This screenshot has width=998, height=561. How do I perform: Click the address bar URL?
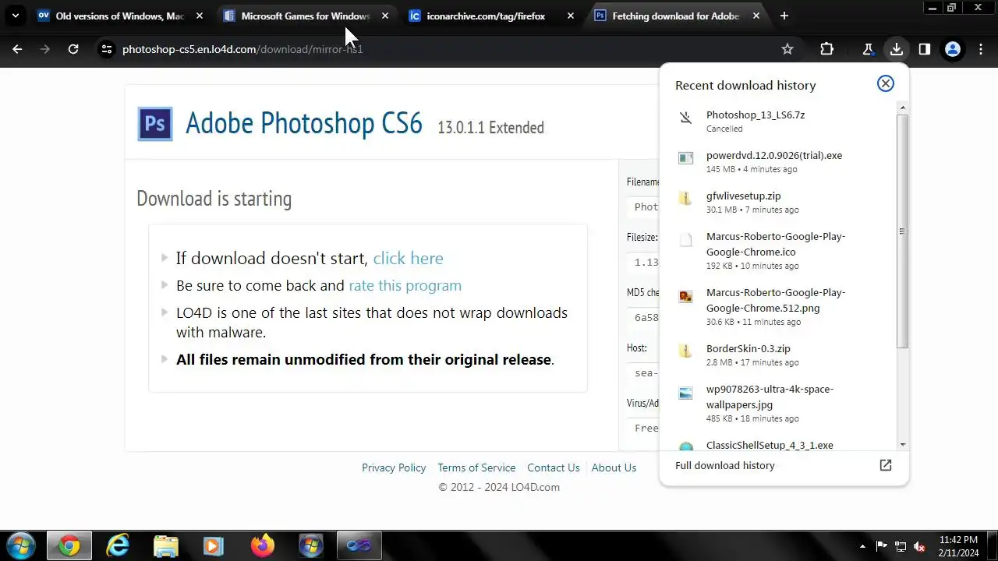pyautogui.click(x=242, y=49)
